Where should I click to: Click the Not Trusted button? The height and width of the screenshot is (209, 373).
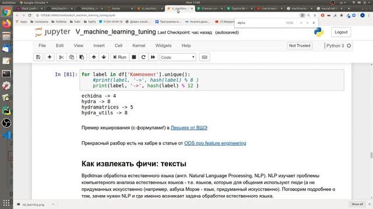pos(300,45)
